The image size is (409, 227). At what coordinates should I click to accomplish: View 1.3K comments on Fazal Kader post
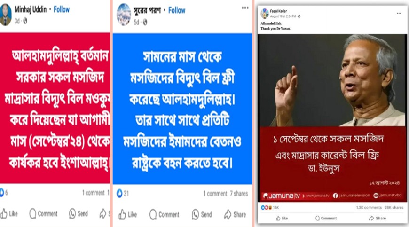pos(369,208)
